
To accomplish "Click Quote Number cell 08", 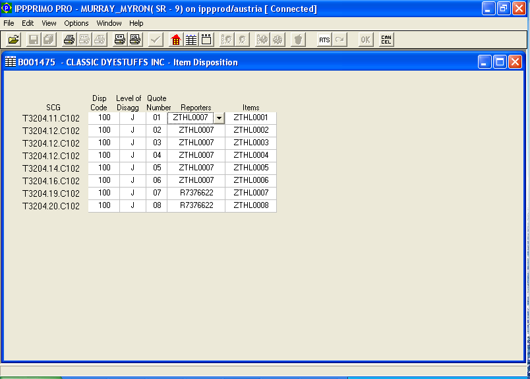I will [157, 205].
